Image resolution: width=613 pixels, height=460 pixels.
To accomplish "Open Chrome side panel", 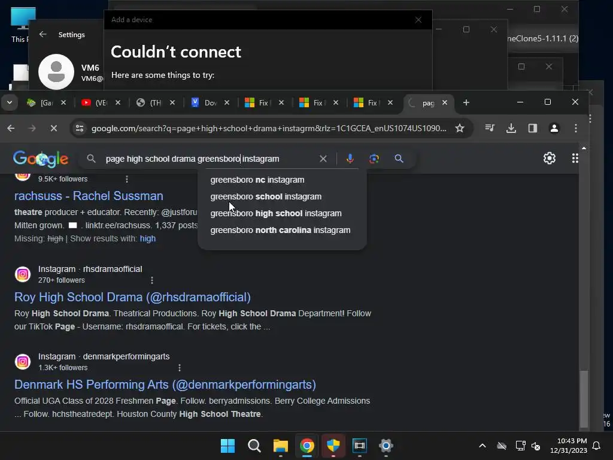I will pos(532,128).
